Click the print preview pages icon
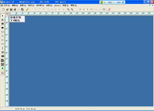 [23, 9]
